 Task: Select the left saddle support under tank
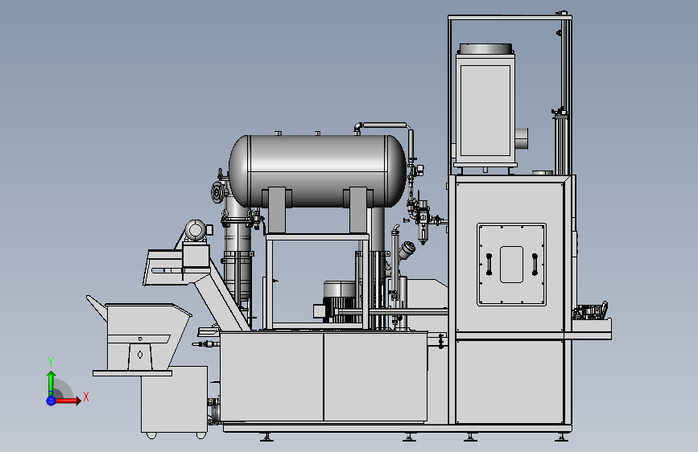[x=277, y=211]
